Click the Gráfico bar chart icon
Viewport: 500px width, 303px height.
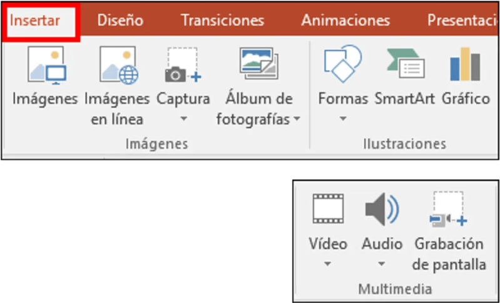click(x=465, y=64)
